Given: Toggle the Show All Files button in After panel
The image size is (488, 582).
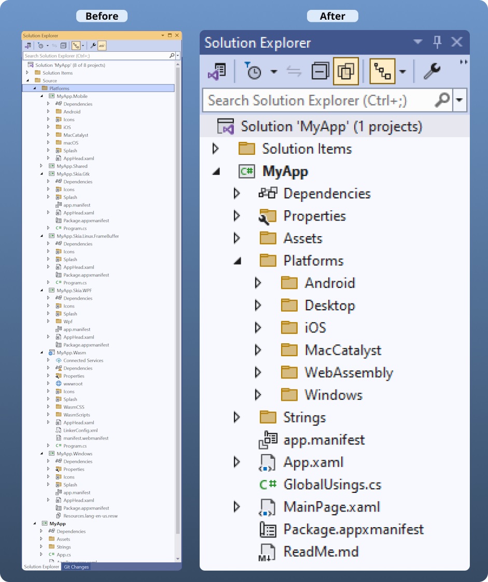Looking at the screenshot, I should coord(345,71).
